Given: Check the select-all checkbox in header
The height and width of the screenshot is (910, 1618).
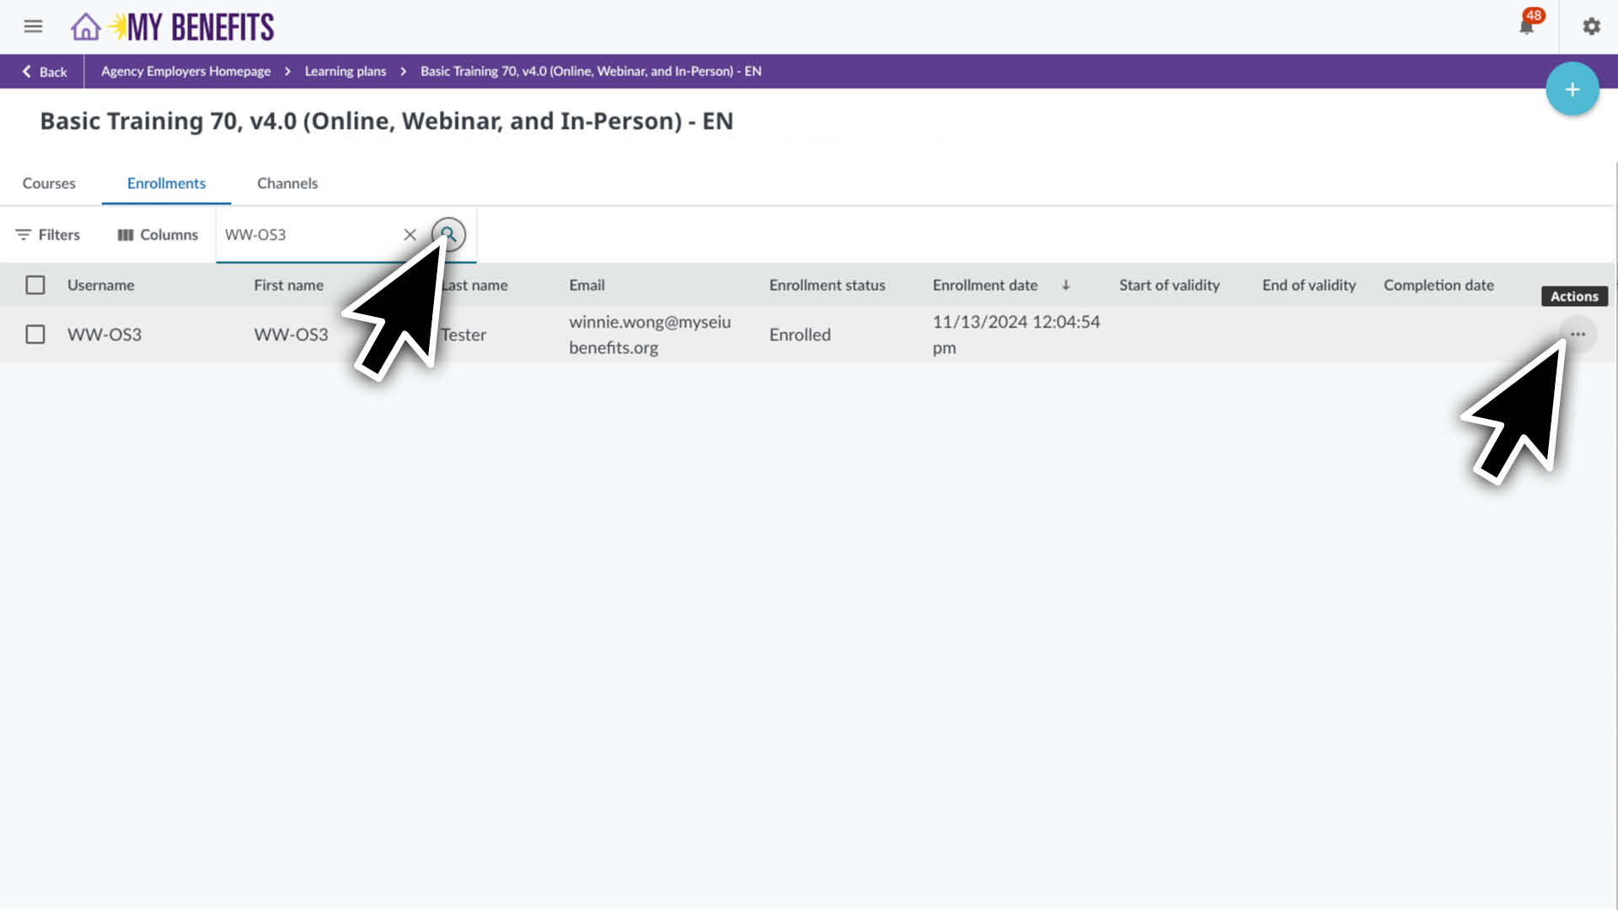Looking at the screenshot, I should coord(35,285).
